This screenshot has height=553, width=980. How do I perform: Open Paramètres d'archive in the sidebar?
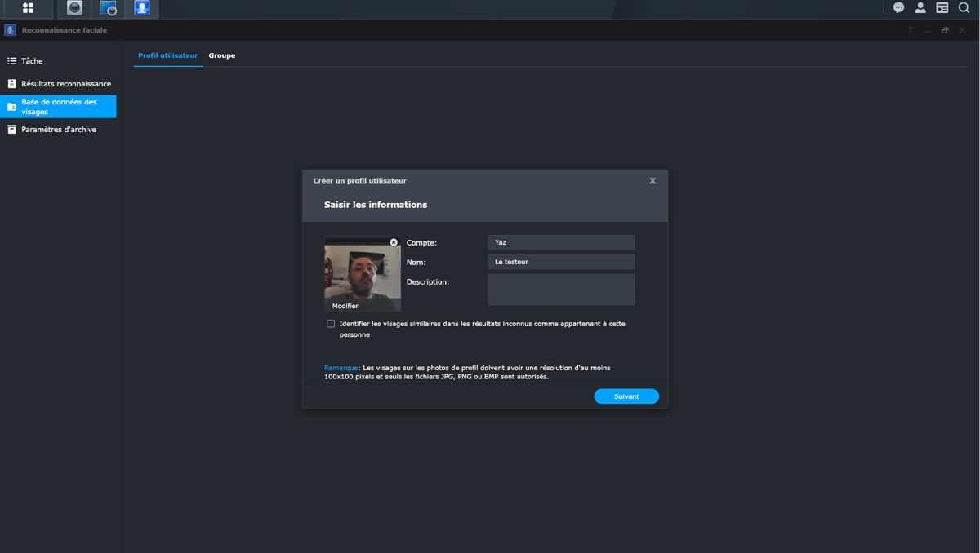58,130
